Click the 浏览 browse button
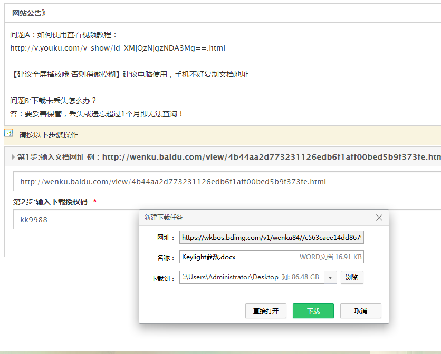Screen dimensions: 441x354 pyautogui.click(x=352, y=278)
